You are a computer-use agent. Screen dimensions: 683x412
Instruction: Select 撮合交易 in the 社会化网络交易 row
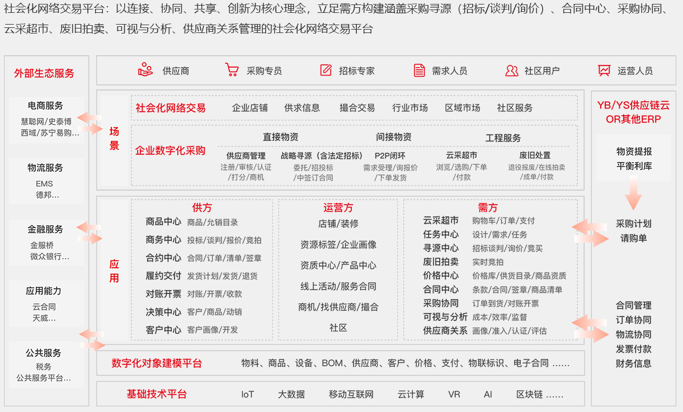pyautogui.click(x=357, y=108)
